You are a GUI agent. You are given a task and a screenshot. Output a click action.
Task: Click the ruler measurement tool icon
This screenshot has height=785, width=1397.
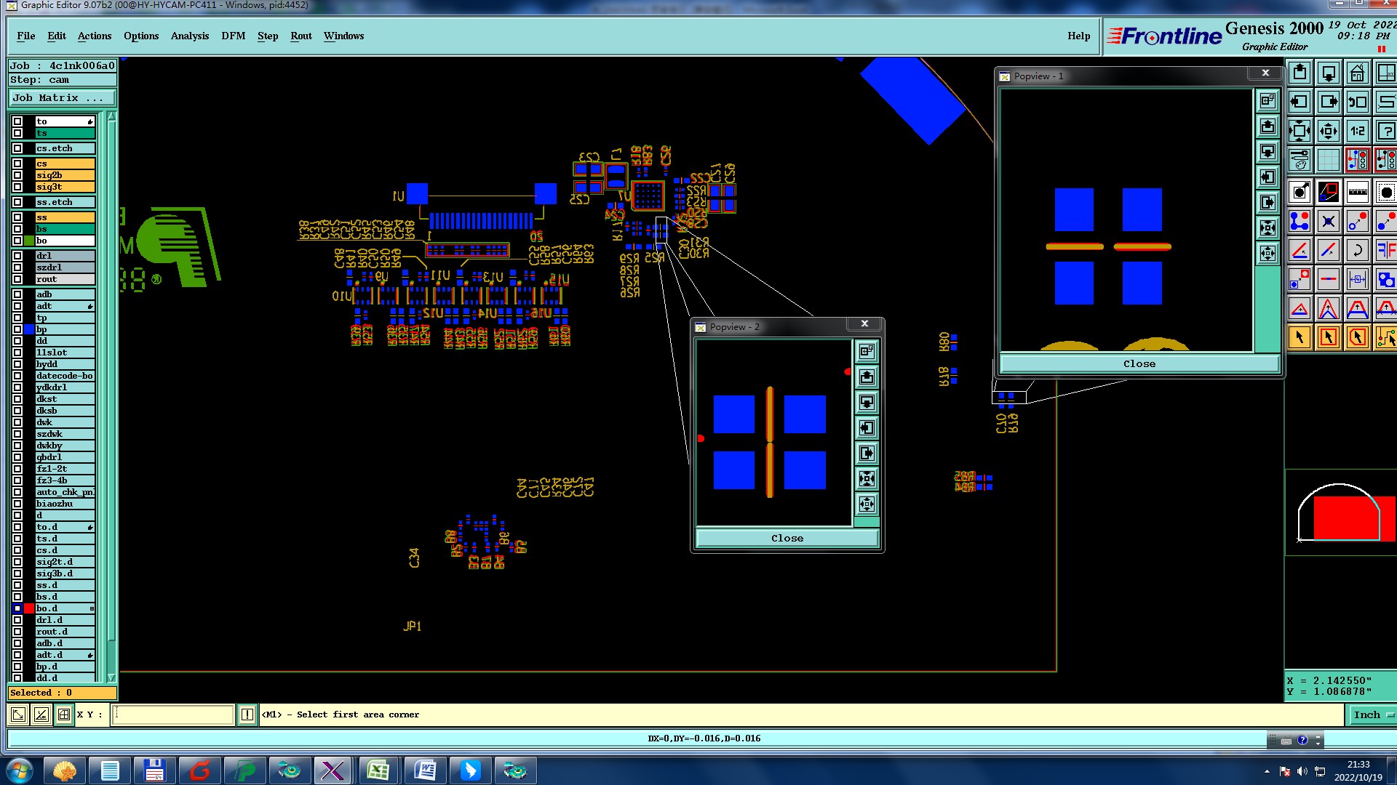pyautogui.click(x=1357, y=193)
